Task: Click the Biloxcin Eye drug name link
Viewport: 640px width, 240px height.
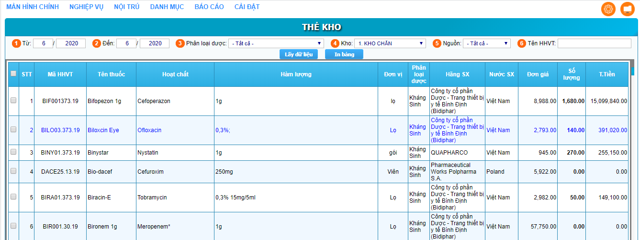Action: (103, 130)
